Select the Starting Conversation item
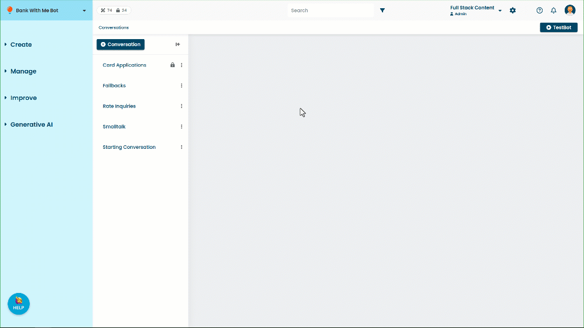Screen dimensions: 584x328 (x=129, y=147)
